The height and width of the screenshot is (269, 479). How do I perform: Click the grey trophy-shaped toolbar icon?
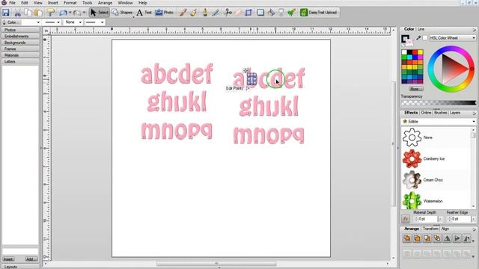point(281,13)
